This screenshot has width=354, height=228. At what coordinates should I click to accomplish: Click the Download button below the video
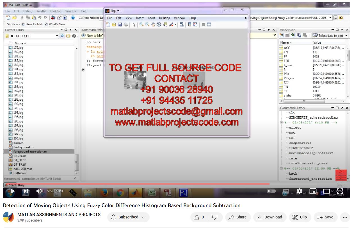270,217
